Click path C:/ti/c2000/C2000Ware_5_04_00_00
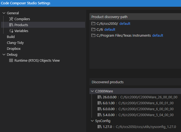Viewport: 181px width, 132px height. click(x=146, y=115)
